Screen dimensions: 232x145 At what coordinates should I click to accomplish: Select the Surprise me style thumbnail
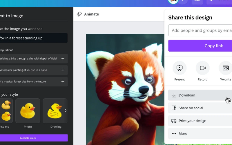[x=6, y=111]
